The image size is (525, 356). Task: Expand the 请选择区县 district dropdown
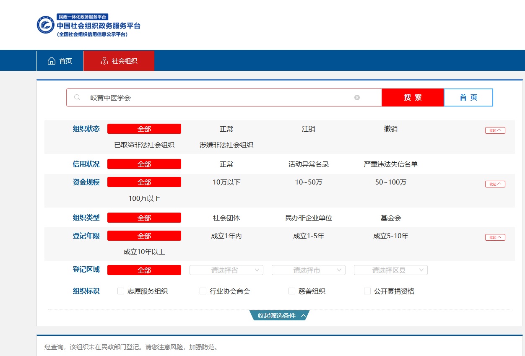391,270
